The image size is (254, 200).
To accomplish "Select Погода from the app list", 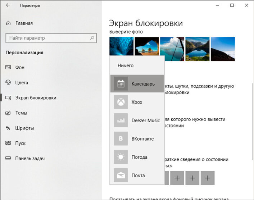I will tap(137, 157).
